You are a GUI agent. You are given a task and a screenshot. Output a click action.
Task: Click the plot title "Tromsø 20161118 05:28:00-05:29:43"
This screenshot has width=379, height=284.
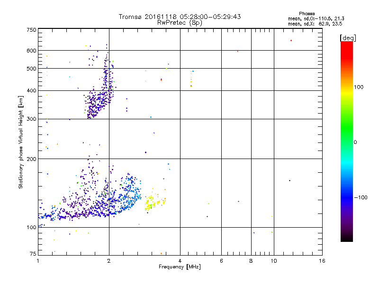(x=180, y=17)
